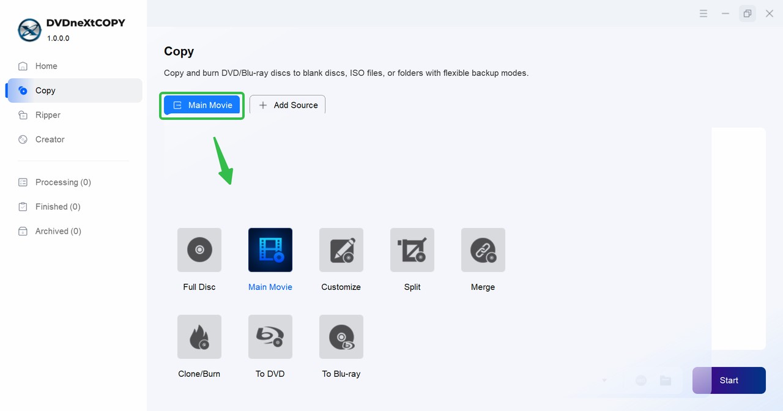Expand the faded output dropdown arrow
Screen dimensions: 783x411
(x=604, y=380)
